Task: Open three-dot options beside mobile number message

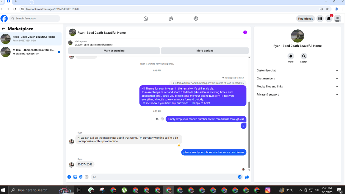Action: (152, 119)
